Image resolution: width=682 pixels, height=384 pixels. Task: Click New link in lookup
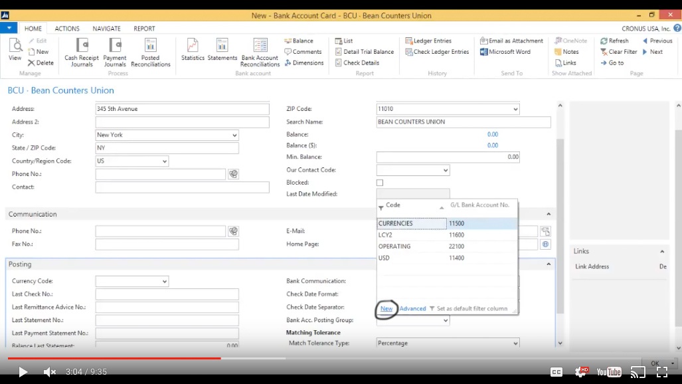[x=386, y=308]
